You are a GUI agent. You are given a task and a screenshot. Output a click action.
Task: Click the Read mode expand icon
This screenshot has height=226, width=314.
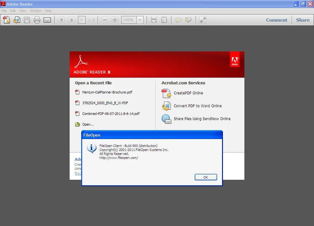[x=203, y=20]
